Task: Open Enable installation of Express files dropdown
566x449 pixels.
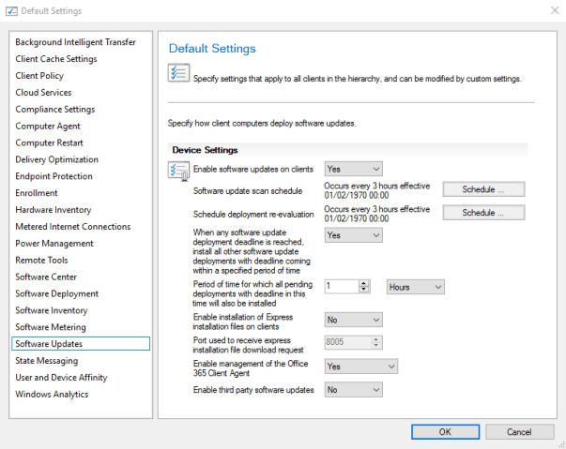Action: [353, 320]
